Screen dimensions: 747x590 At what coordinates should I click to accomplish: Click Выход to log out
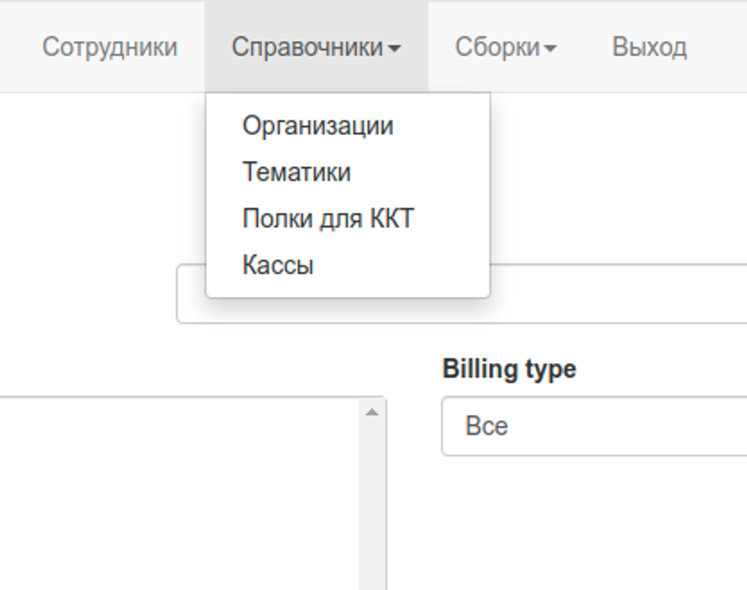[650, 46]
